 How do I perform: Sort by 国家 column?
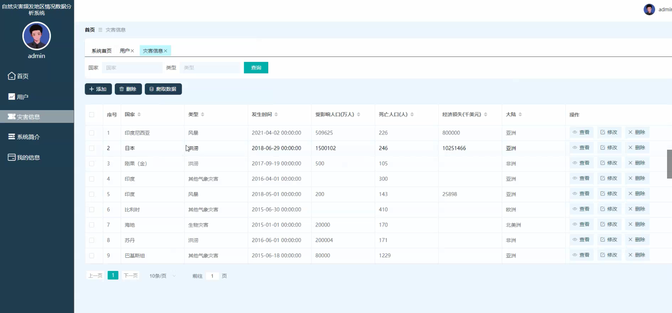tap(139, 114)
